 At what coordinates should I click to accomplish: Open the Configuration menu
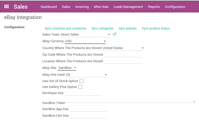(x=175, y=7)
